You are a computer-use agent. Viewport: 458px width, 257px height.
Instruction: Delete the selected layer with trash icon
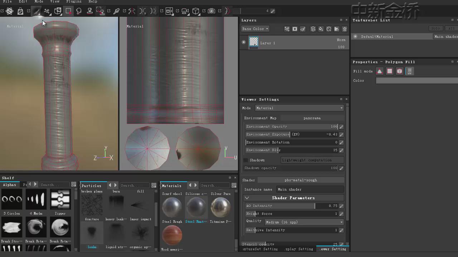345,29
